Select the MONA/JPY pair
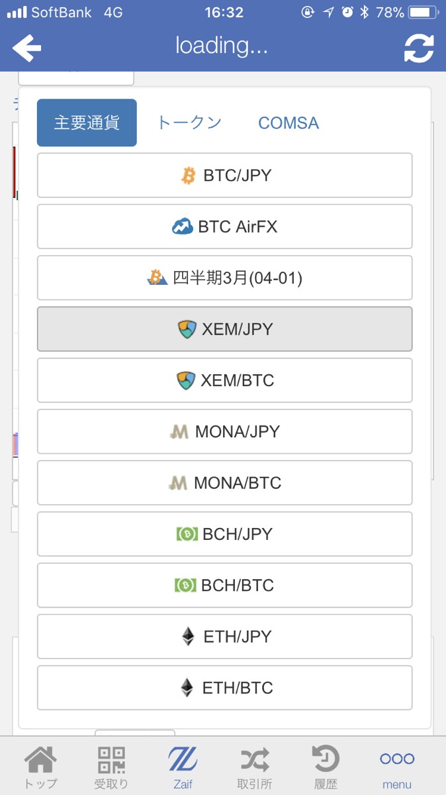Viewport: 446px width, 795px height. pos(224,431)
